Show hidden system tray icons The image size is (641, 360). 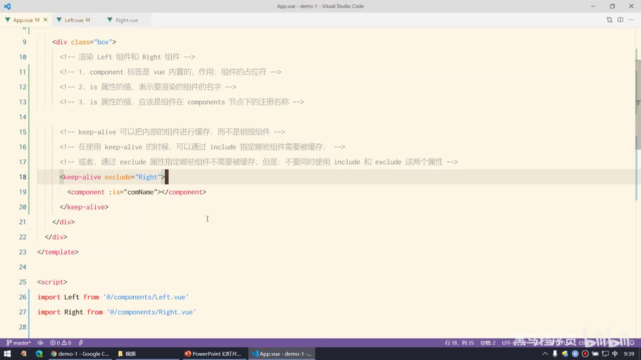[x=545, y=353]
